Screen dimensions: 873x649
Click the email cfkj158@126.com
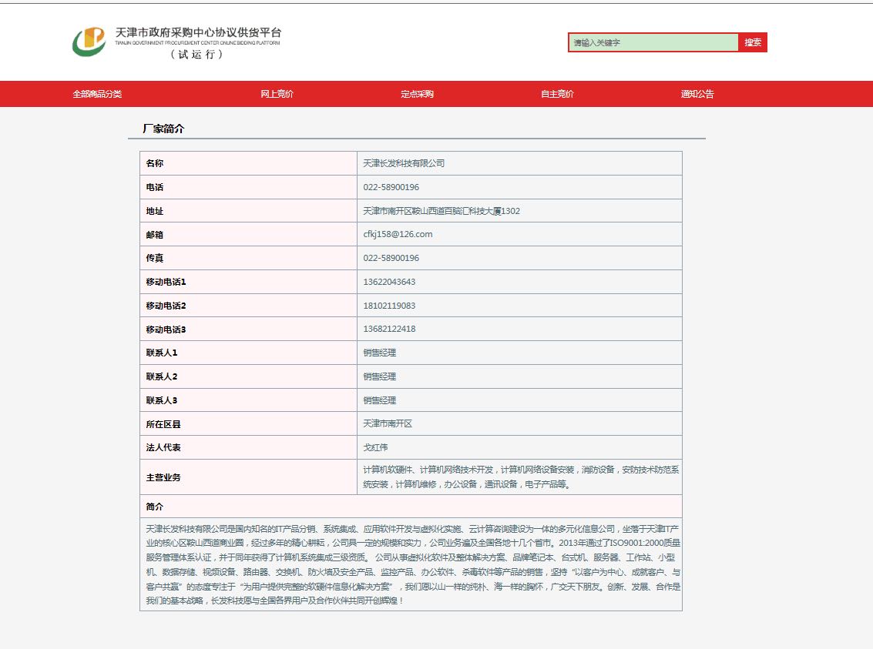pos(398,234)
